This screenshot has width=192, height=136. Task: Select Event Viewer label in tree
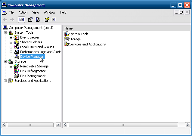29,37
